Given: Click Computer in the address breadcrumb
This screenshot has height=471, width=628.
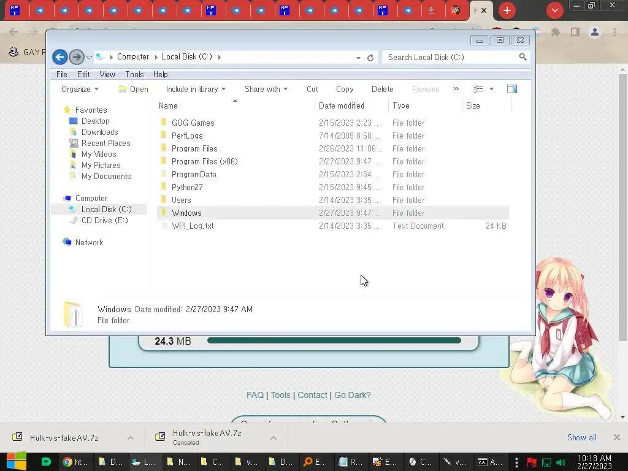Looking at the screenshot, I should (x=133, y=57).
